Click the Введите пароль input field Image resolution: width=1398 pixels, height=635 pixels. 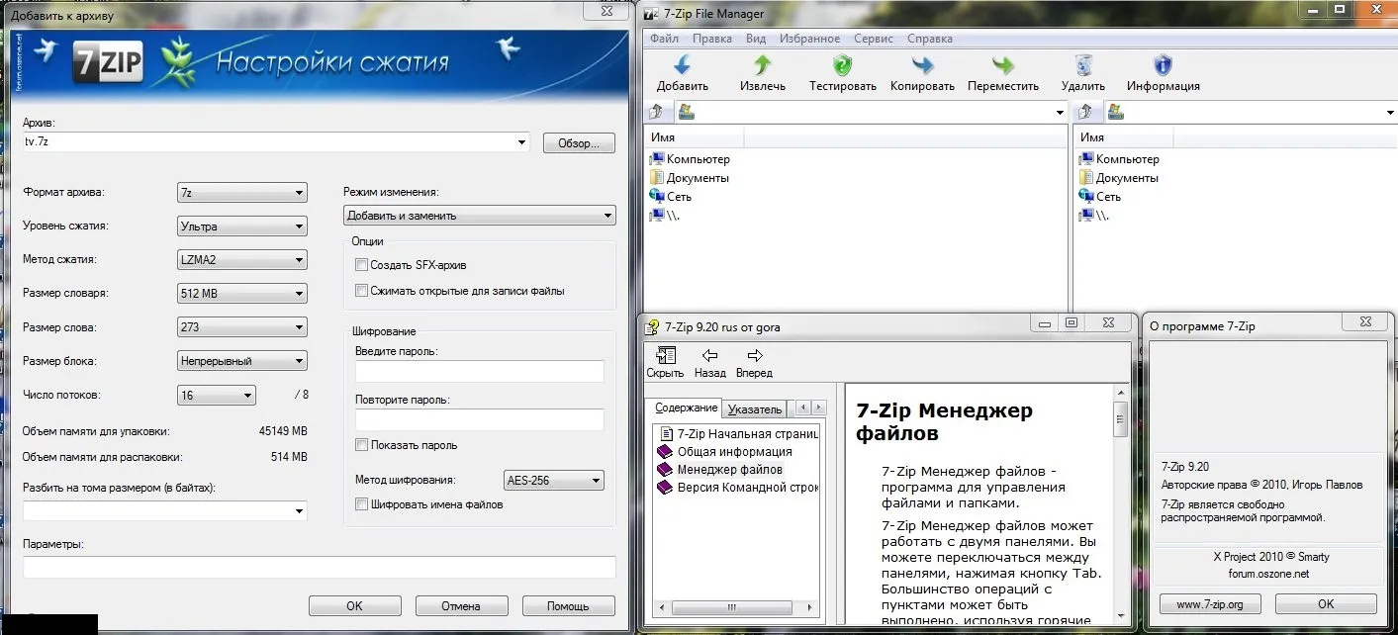479,371
